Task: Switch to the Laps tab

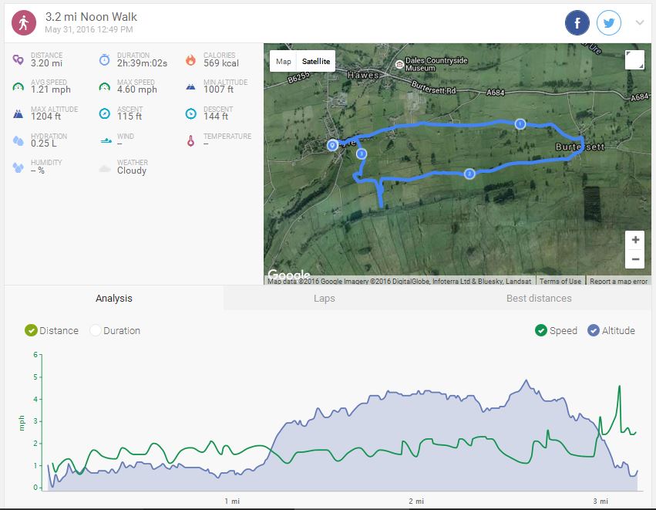Action: (324, 299)
